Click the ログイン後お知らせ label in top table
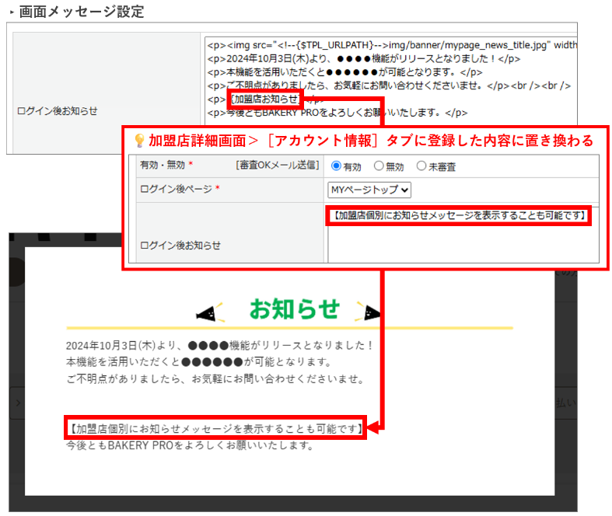612x516 pixels. (x=58, y=111)
